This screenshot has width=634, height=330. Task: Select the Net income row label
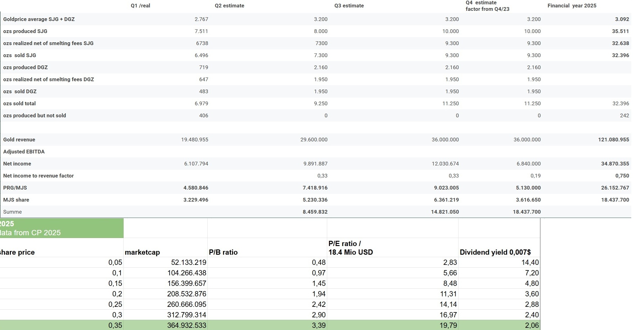pyautogui.click(x=17, y=164)
